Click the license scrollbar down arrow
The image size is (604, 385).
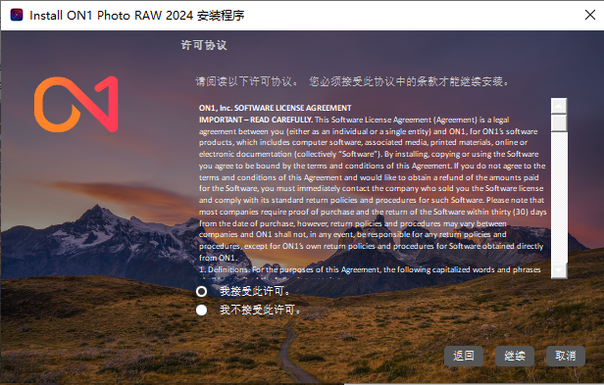(x=559, y=270)
